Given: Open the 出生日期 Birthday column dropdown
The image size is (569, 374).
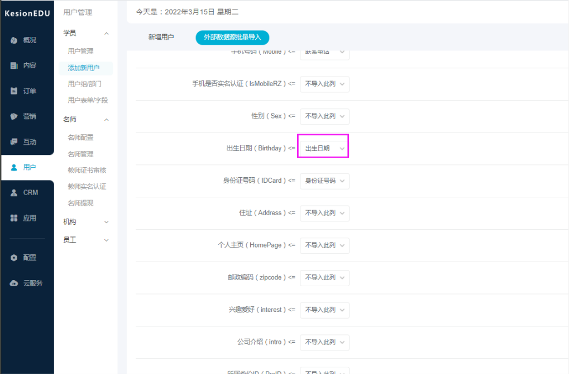Looking at the screenshot, I should [324, 149].
